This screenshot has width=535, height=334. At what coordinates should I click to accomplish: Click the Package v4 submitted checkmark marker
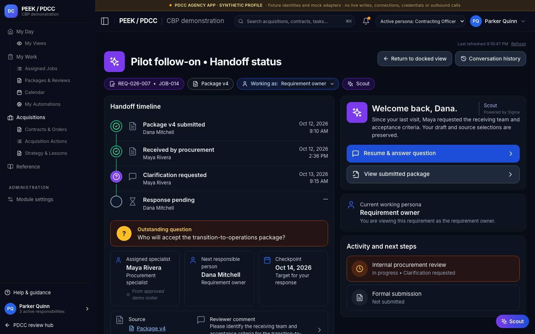pos(116,126)
